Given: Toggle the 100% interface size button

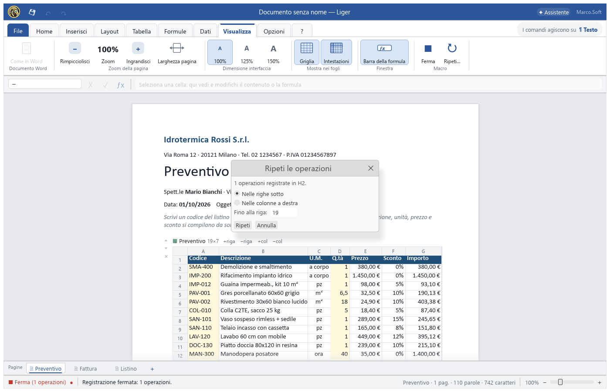Looking at the screenshot, I should 220,52.
